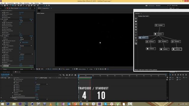The width and height of the screenshot is (189, 106).
Task: Switch to the Effect Controls tab
Action: click(x=19, y=8)
